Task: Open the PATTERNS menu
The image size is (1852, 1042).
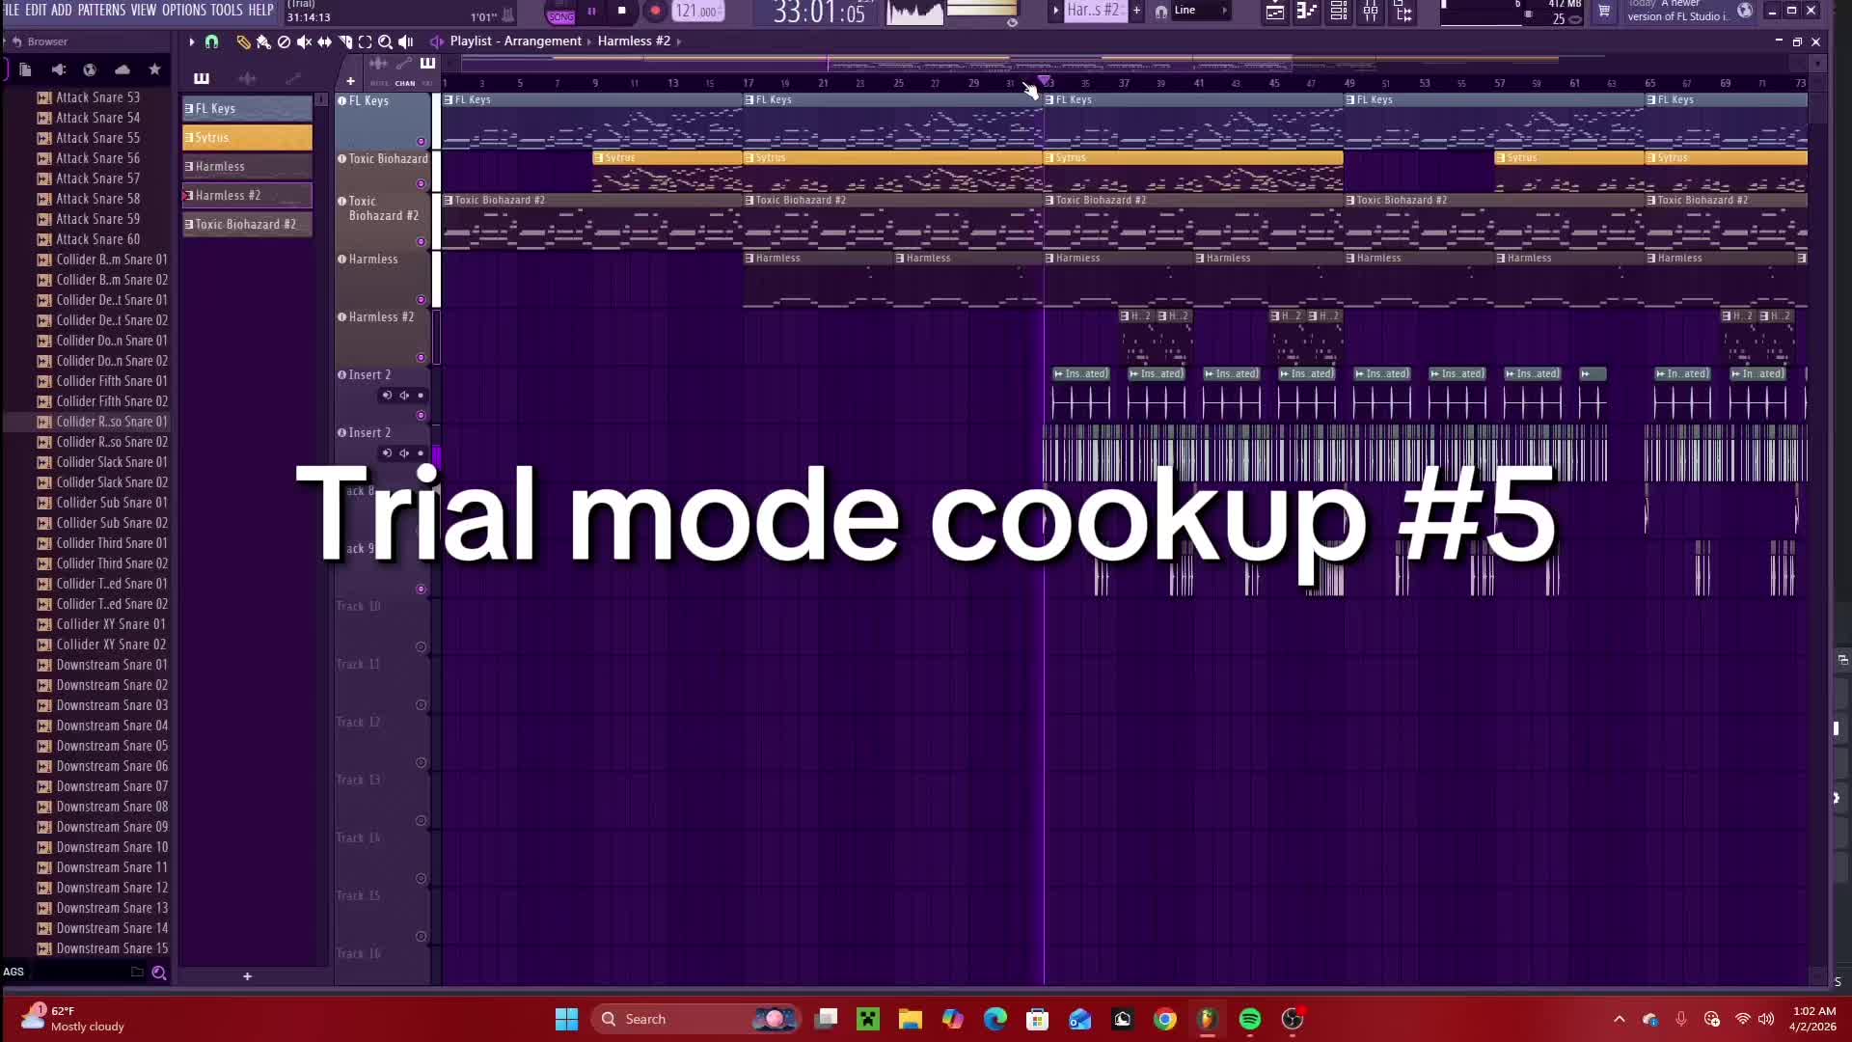Action: tap(101, 10)
